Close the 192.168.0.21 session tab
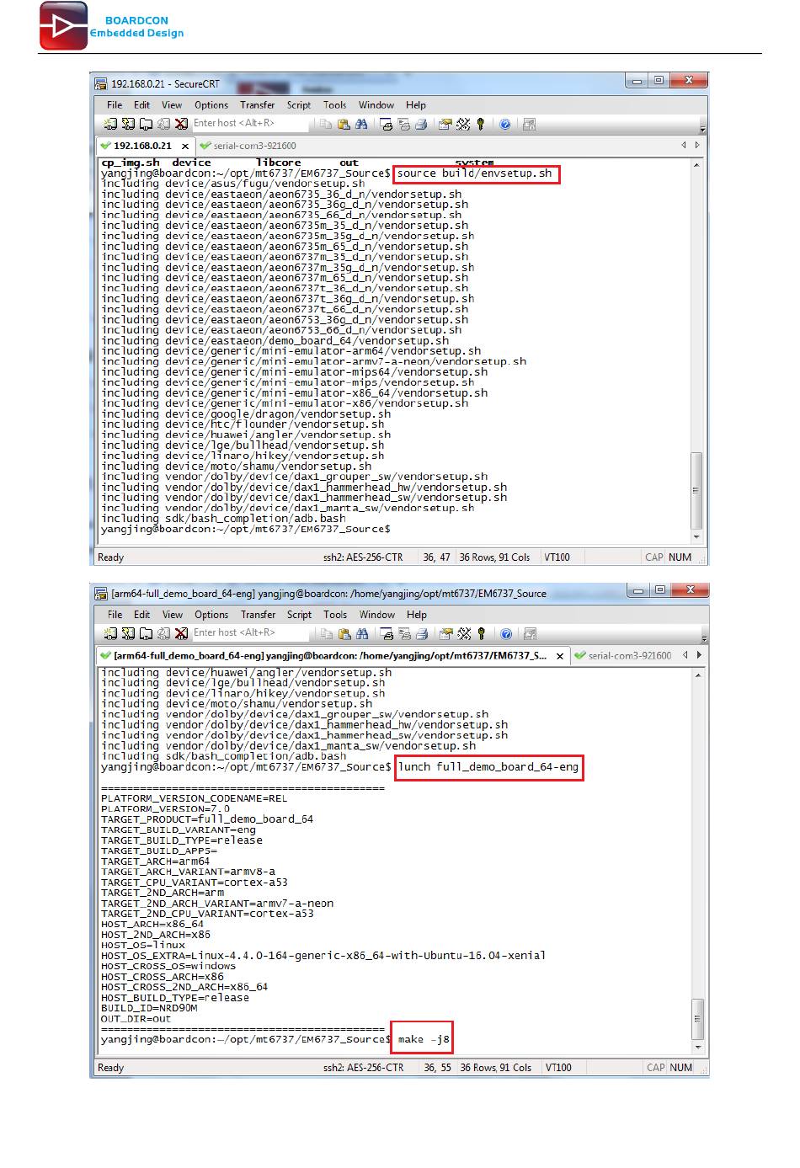The width and height of the screenshot is (800, 1168). [x=185, y=146]
